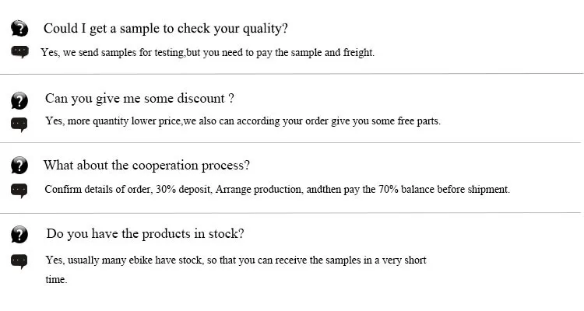The image size is (584, 311).
Task: Click the answer mentioning free parts
Action: (243, 121)
